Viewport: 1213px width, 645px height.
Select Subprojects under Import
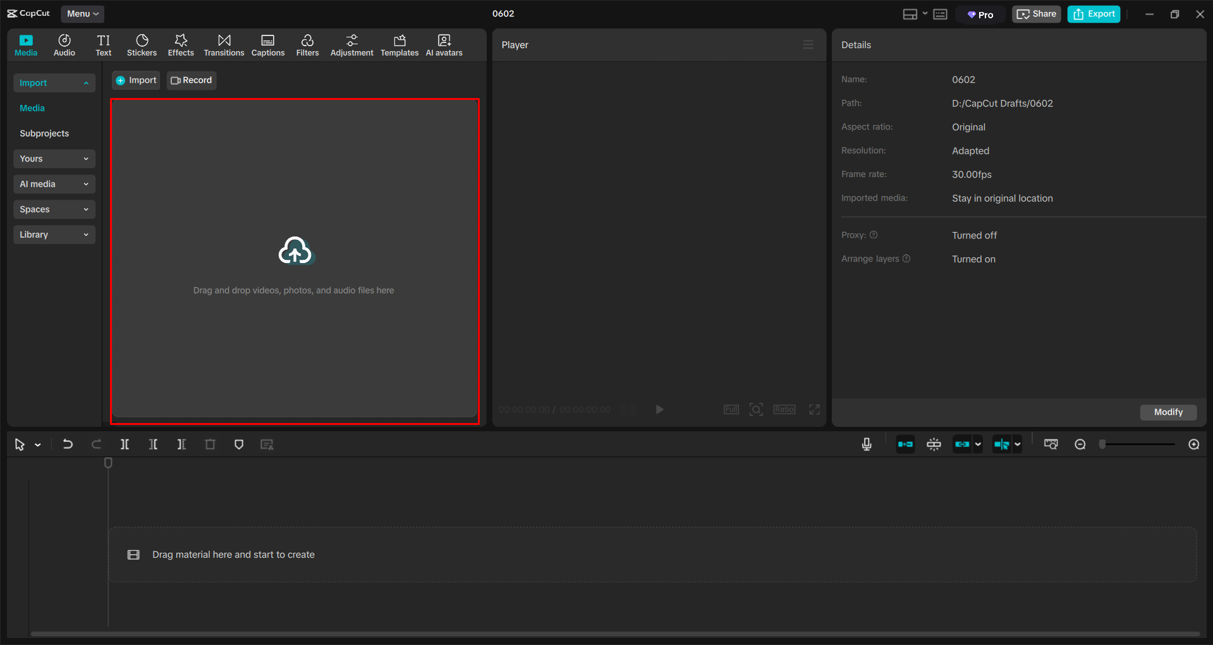point(44,133)
